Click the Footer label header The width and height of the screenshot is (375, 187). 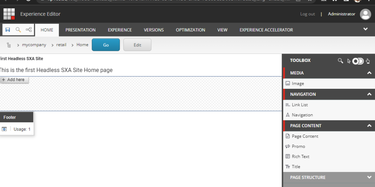(x=16, y=117)
